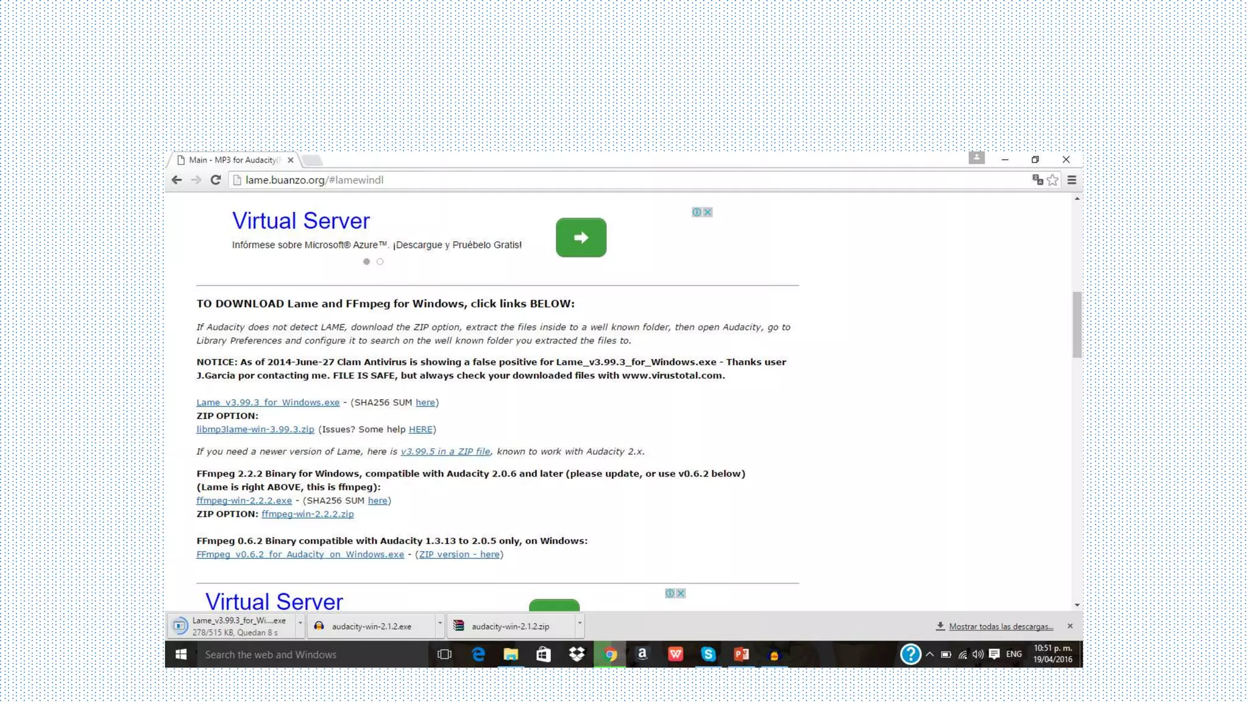Click the Search the web and Windows box
The width and height of the screenshot is (1248, 702).
[313, 654]
